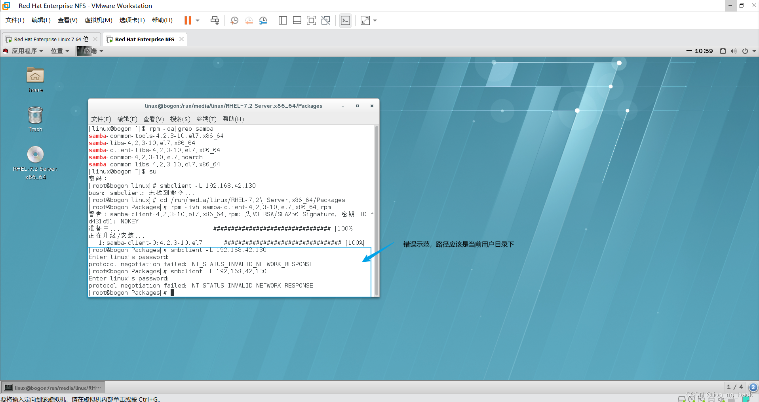Open the 虚拟机(M) menu
Viewport: 759px width, 402px height.
tap(99, 20)
